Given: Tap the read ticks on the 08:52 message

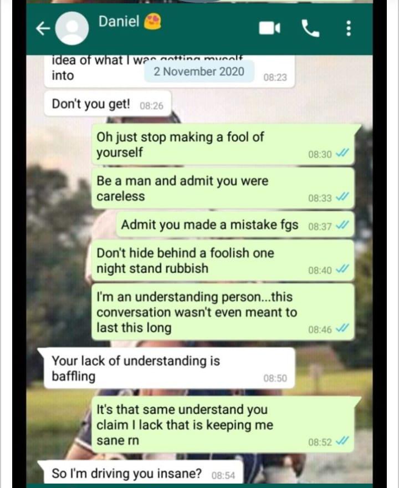Looking at the screenshot, I should tap(342, 441).
